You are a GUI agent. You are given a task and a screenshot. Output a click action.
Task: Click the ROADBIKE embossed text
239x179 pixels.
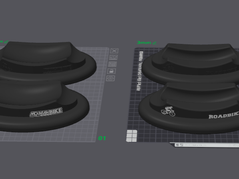(224, 115)
